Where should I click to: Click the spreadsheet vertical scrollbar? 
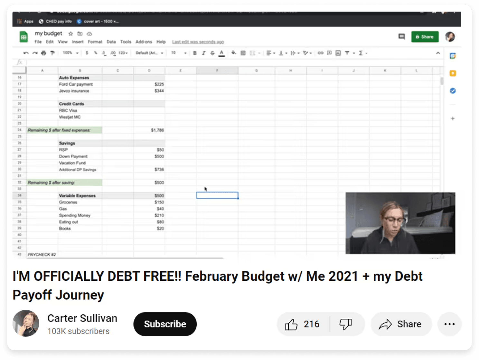pyautogui.click(x=442, y=81)
